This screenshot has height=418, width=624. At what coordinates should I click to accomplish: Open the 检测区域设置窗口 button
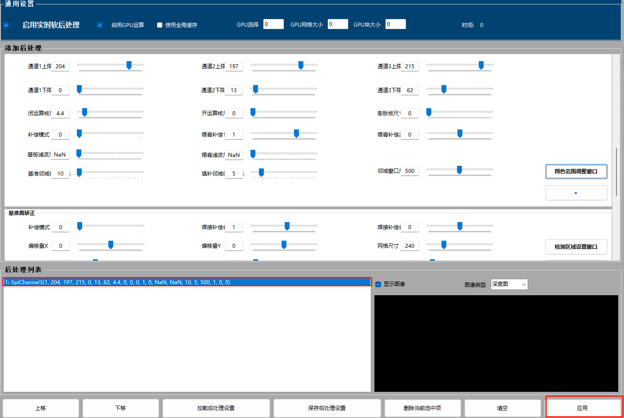click(576, 247)
